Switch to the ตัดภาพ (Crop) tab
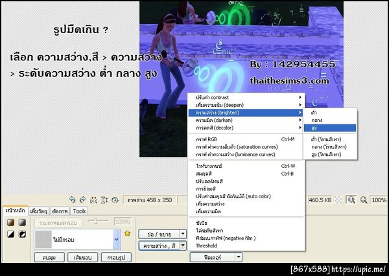Image resolution: width=389 pixels, height=276 pixels. pyautogui.click(x=60, y=211)
